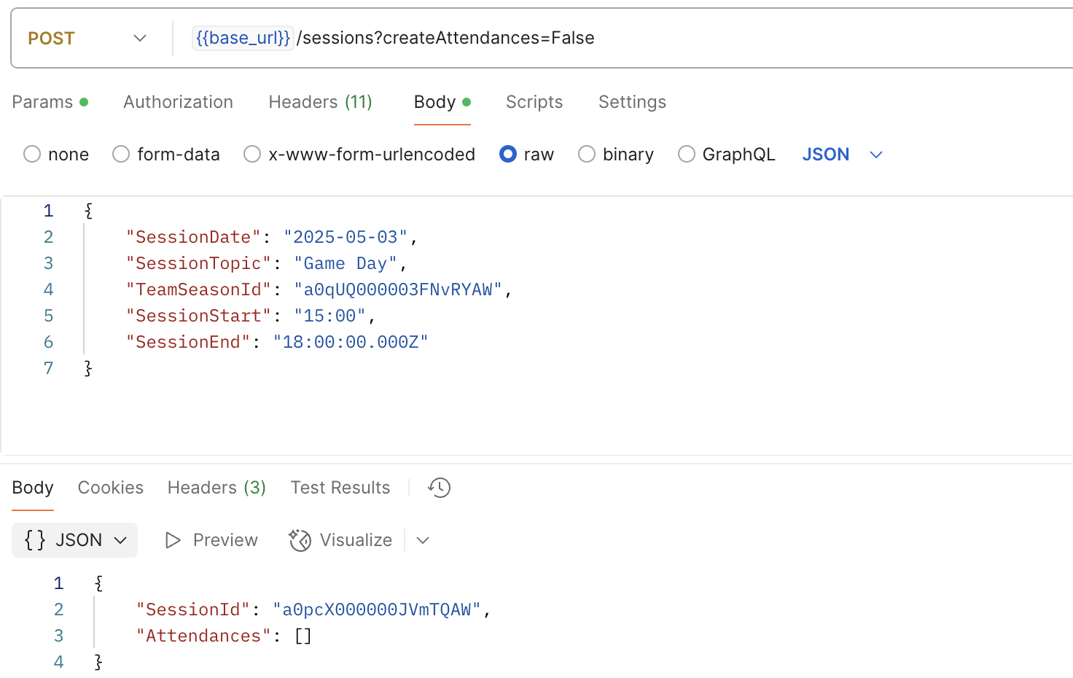Image resolution: width=1073 pixels, height=678 pixels.
Task: Click the "TeamSeasonId" key
Action: (198, 289)
